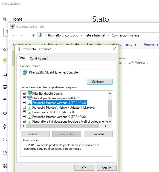Click the LLDP Microsoft driver item icon
Image resolution: width=159 pixels, height=172 pixels.
(30, 112)
